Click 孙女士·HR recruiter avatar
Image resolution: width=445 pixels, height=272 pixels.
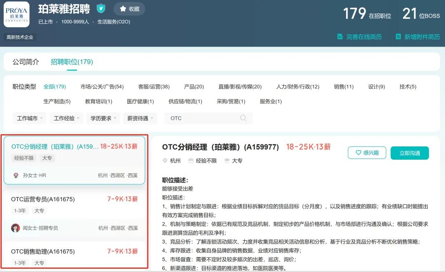(x=16, y=175)
